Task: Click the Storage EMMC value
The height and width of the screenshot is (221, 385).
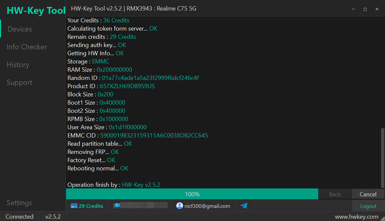Action: [100, 61]
